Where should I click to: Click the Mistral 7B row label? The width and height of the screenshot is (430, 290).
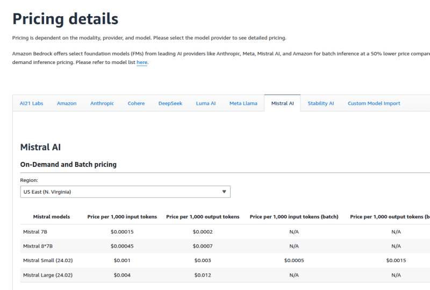[x=35, y=231]
